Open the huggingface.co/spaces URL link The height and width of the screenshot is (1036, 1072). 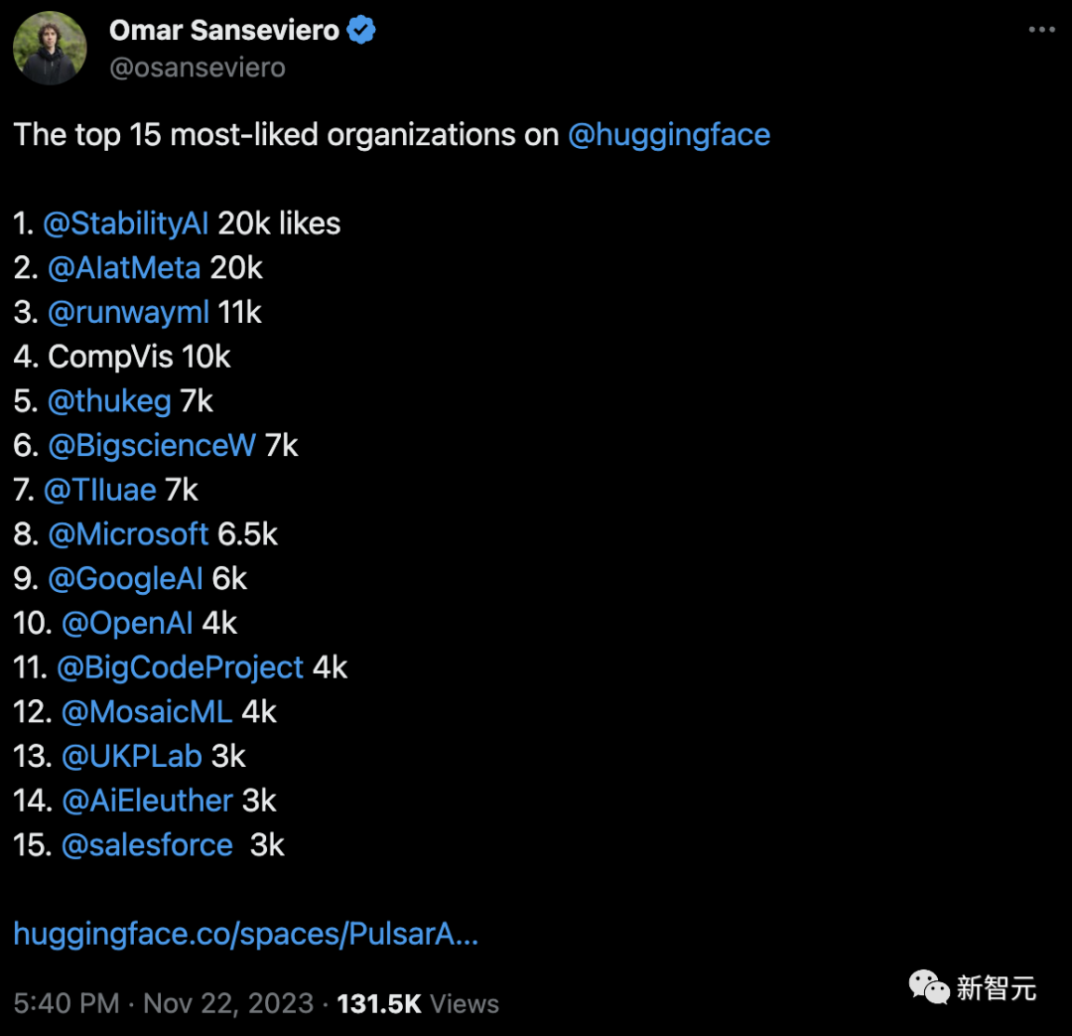[245, 934]
